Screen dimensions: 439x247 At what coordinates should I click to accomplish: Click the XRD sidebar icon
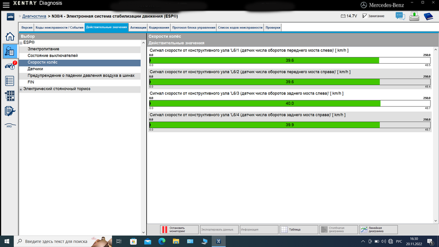point(10,125)
